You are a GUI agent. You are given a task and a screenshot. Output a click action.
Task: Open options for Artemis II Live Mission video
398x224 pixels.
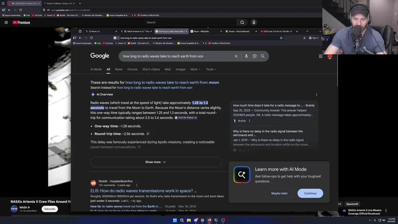point(386,211)
